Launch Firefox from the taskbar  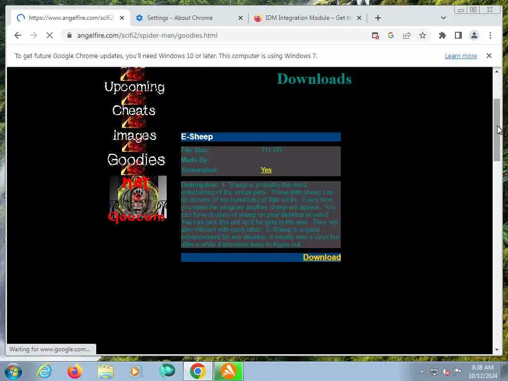75,371
